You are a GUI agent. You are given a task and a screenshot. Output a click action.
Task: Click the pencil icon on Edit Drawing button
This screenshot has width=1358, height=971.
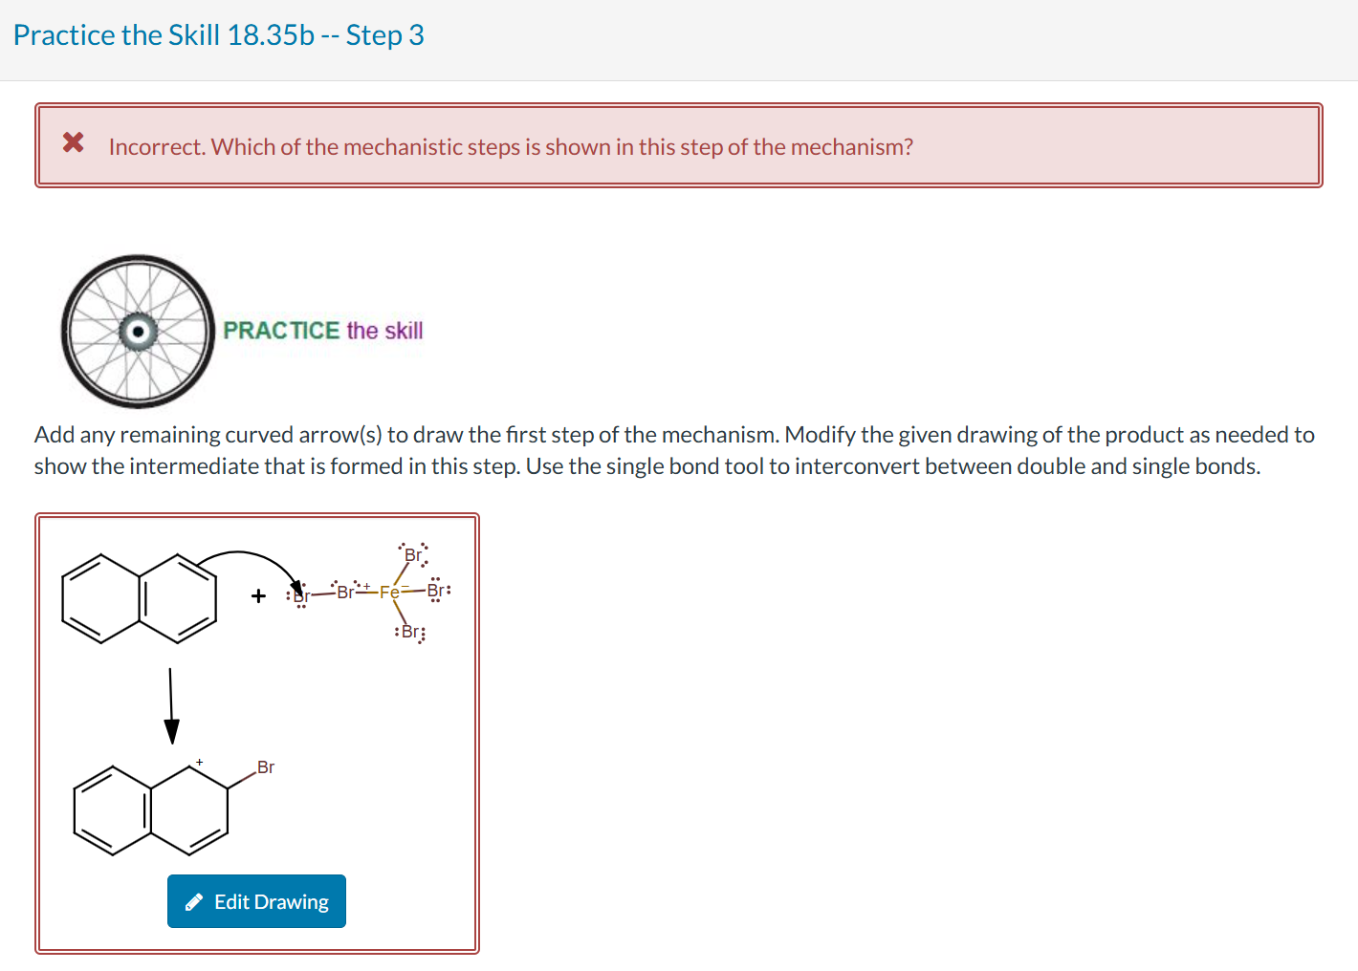195,901
